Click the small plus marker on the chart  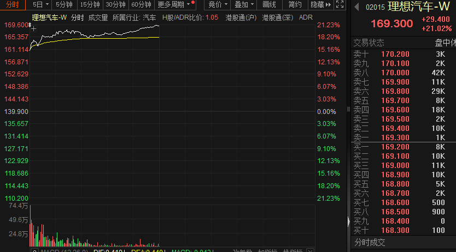pyautogui.click(x=34, y=27)
